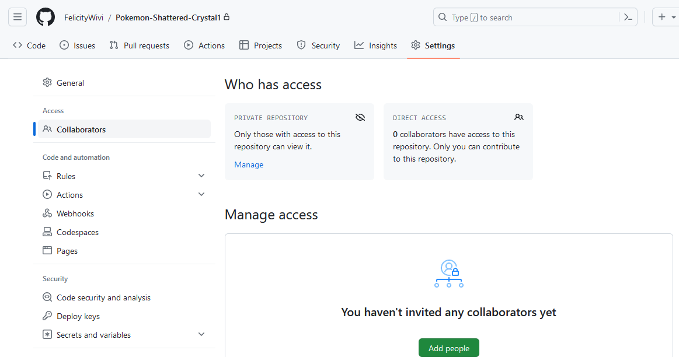Open the command palette icon
Screen dimensions: 679x357
(x=628, y=17)
